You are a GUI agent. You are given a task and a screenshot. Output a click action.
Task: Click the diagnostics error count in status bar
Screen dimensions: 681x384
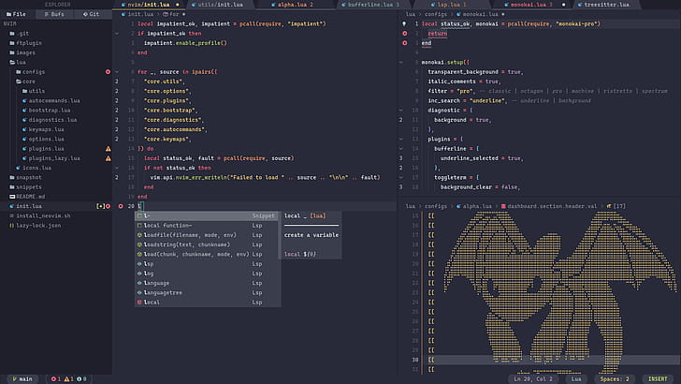click(x=55, y=378)
